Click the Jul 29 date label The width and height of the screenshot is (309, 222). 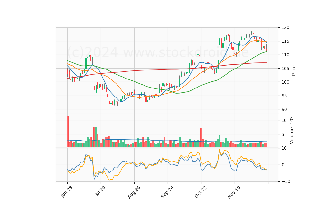pos(100,191)
